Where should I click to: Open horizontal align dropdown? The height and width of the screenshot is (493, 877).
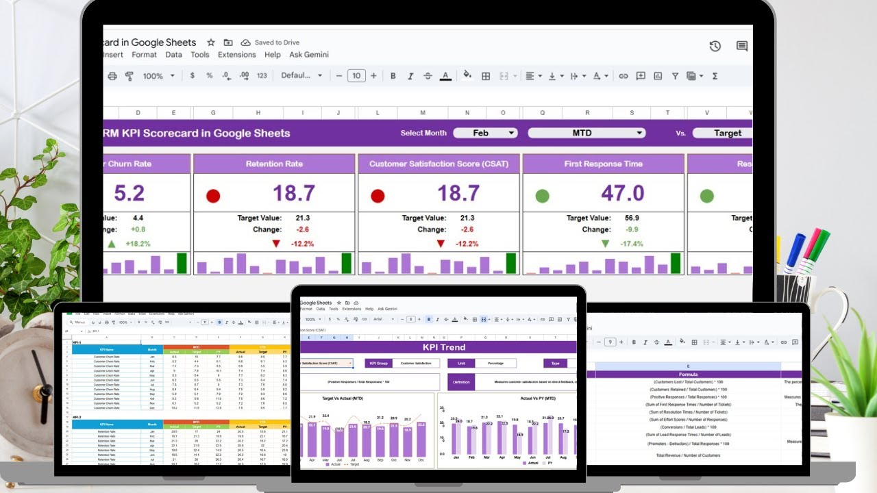pyautogui.click(x=534, y=76)
